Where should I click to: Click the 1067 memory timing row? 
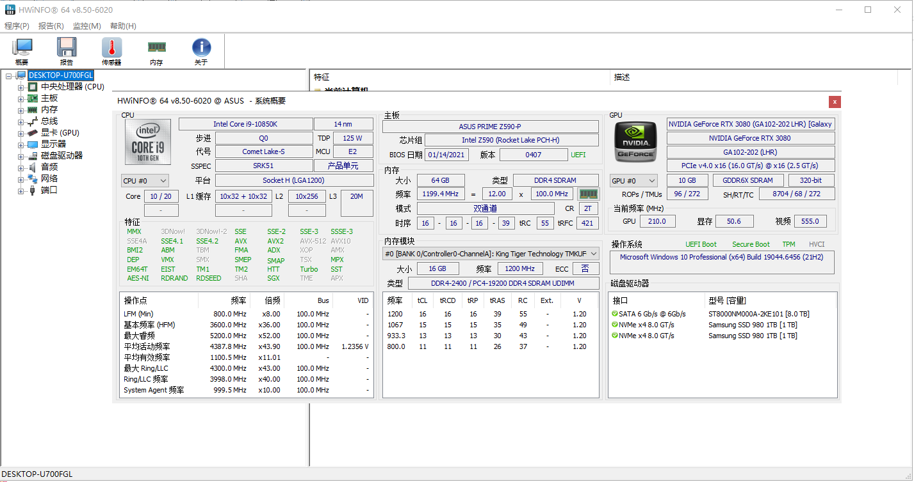(x=490, y=325)
